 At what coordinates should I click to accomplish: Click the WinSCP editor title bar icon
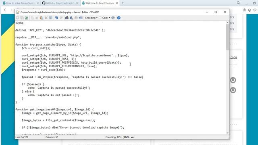pyautogui.click(x=18, y=12)
